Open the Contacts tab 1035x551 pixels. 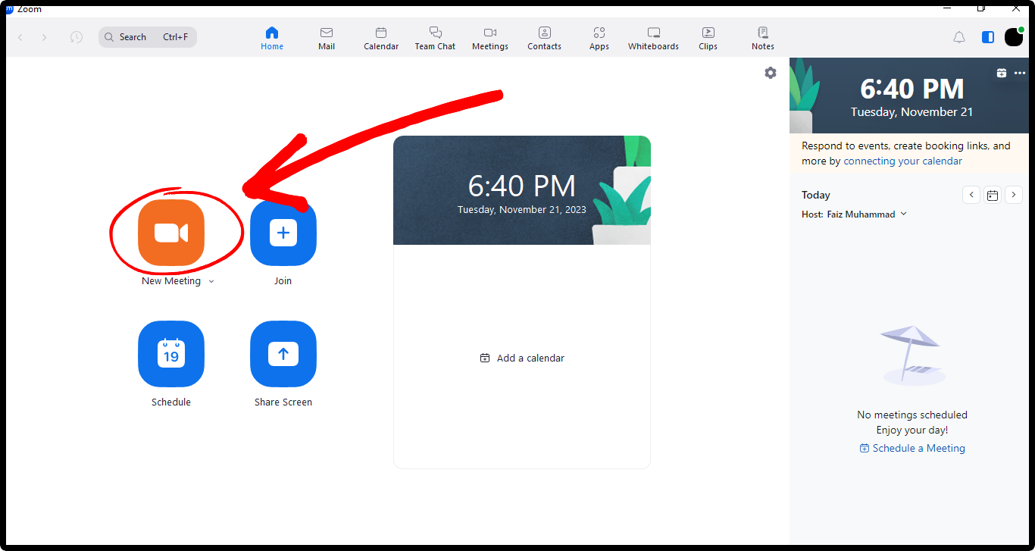[545, 38]
